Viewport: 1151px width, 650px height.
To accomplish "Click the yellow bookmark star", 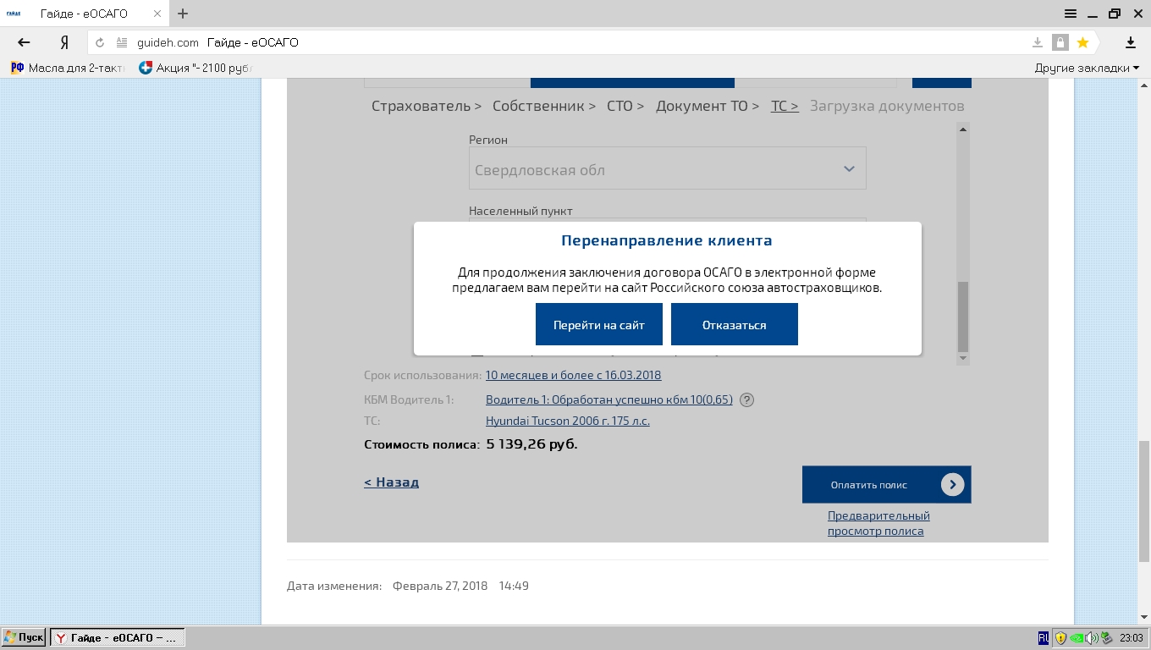I will (x=1082, y=42).
